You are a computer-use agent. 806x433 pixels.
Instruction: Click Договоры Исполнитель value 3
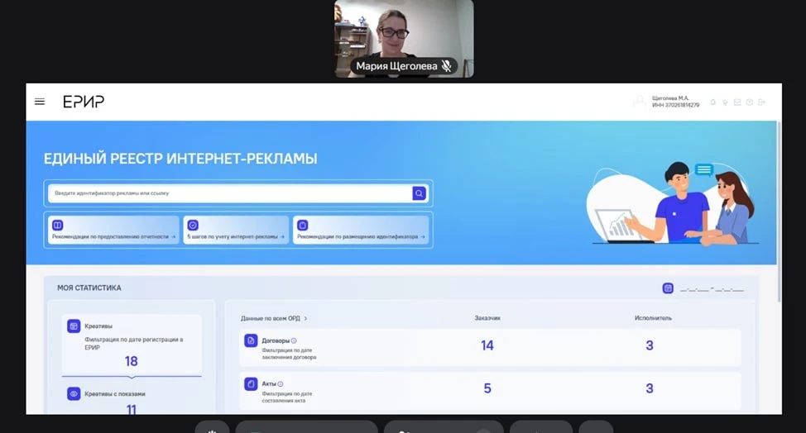[x=650, y=345]
